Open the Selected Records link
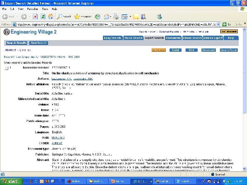This screenshot has height=185, width=247. (169, 32)
